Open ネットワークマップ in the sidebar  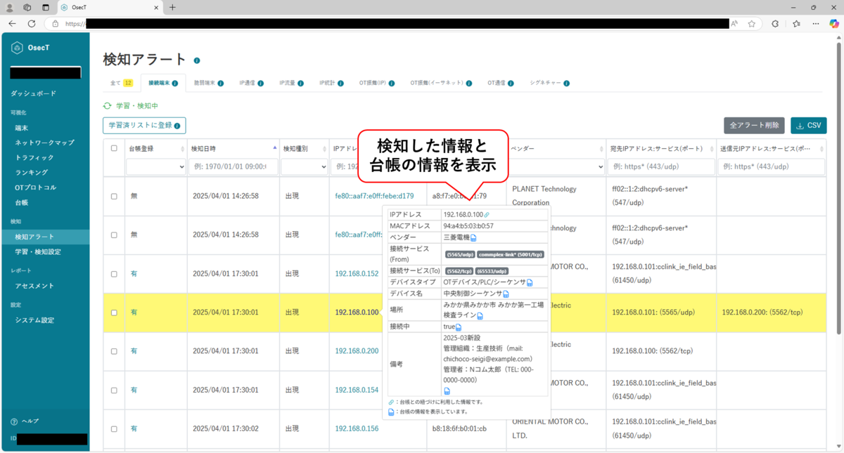tap(44, 143)
